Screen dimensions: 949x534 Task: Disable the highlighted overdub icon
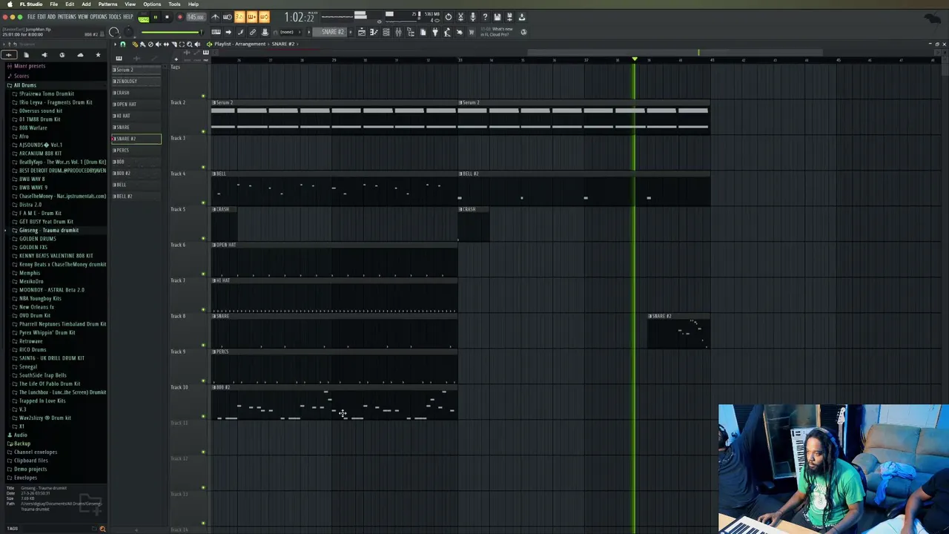251,17
